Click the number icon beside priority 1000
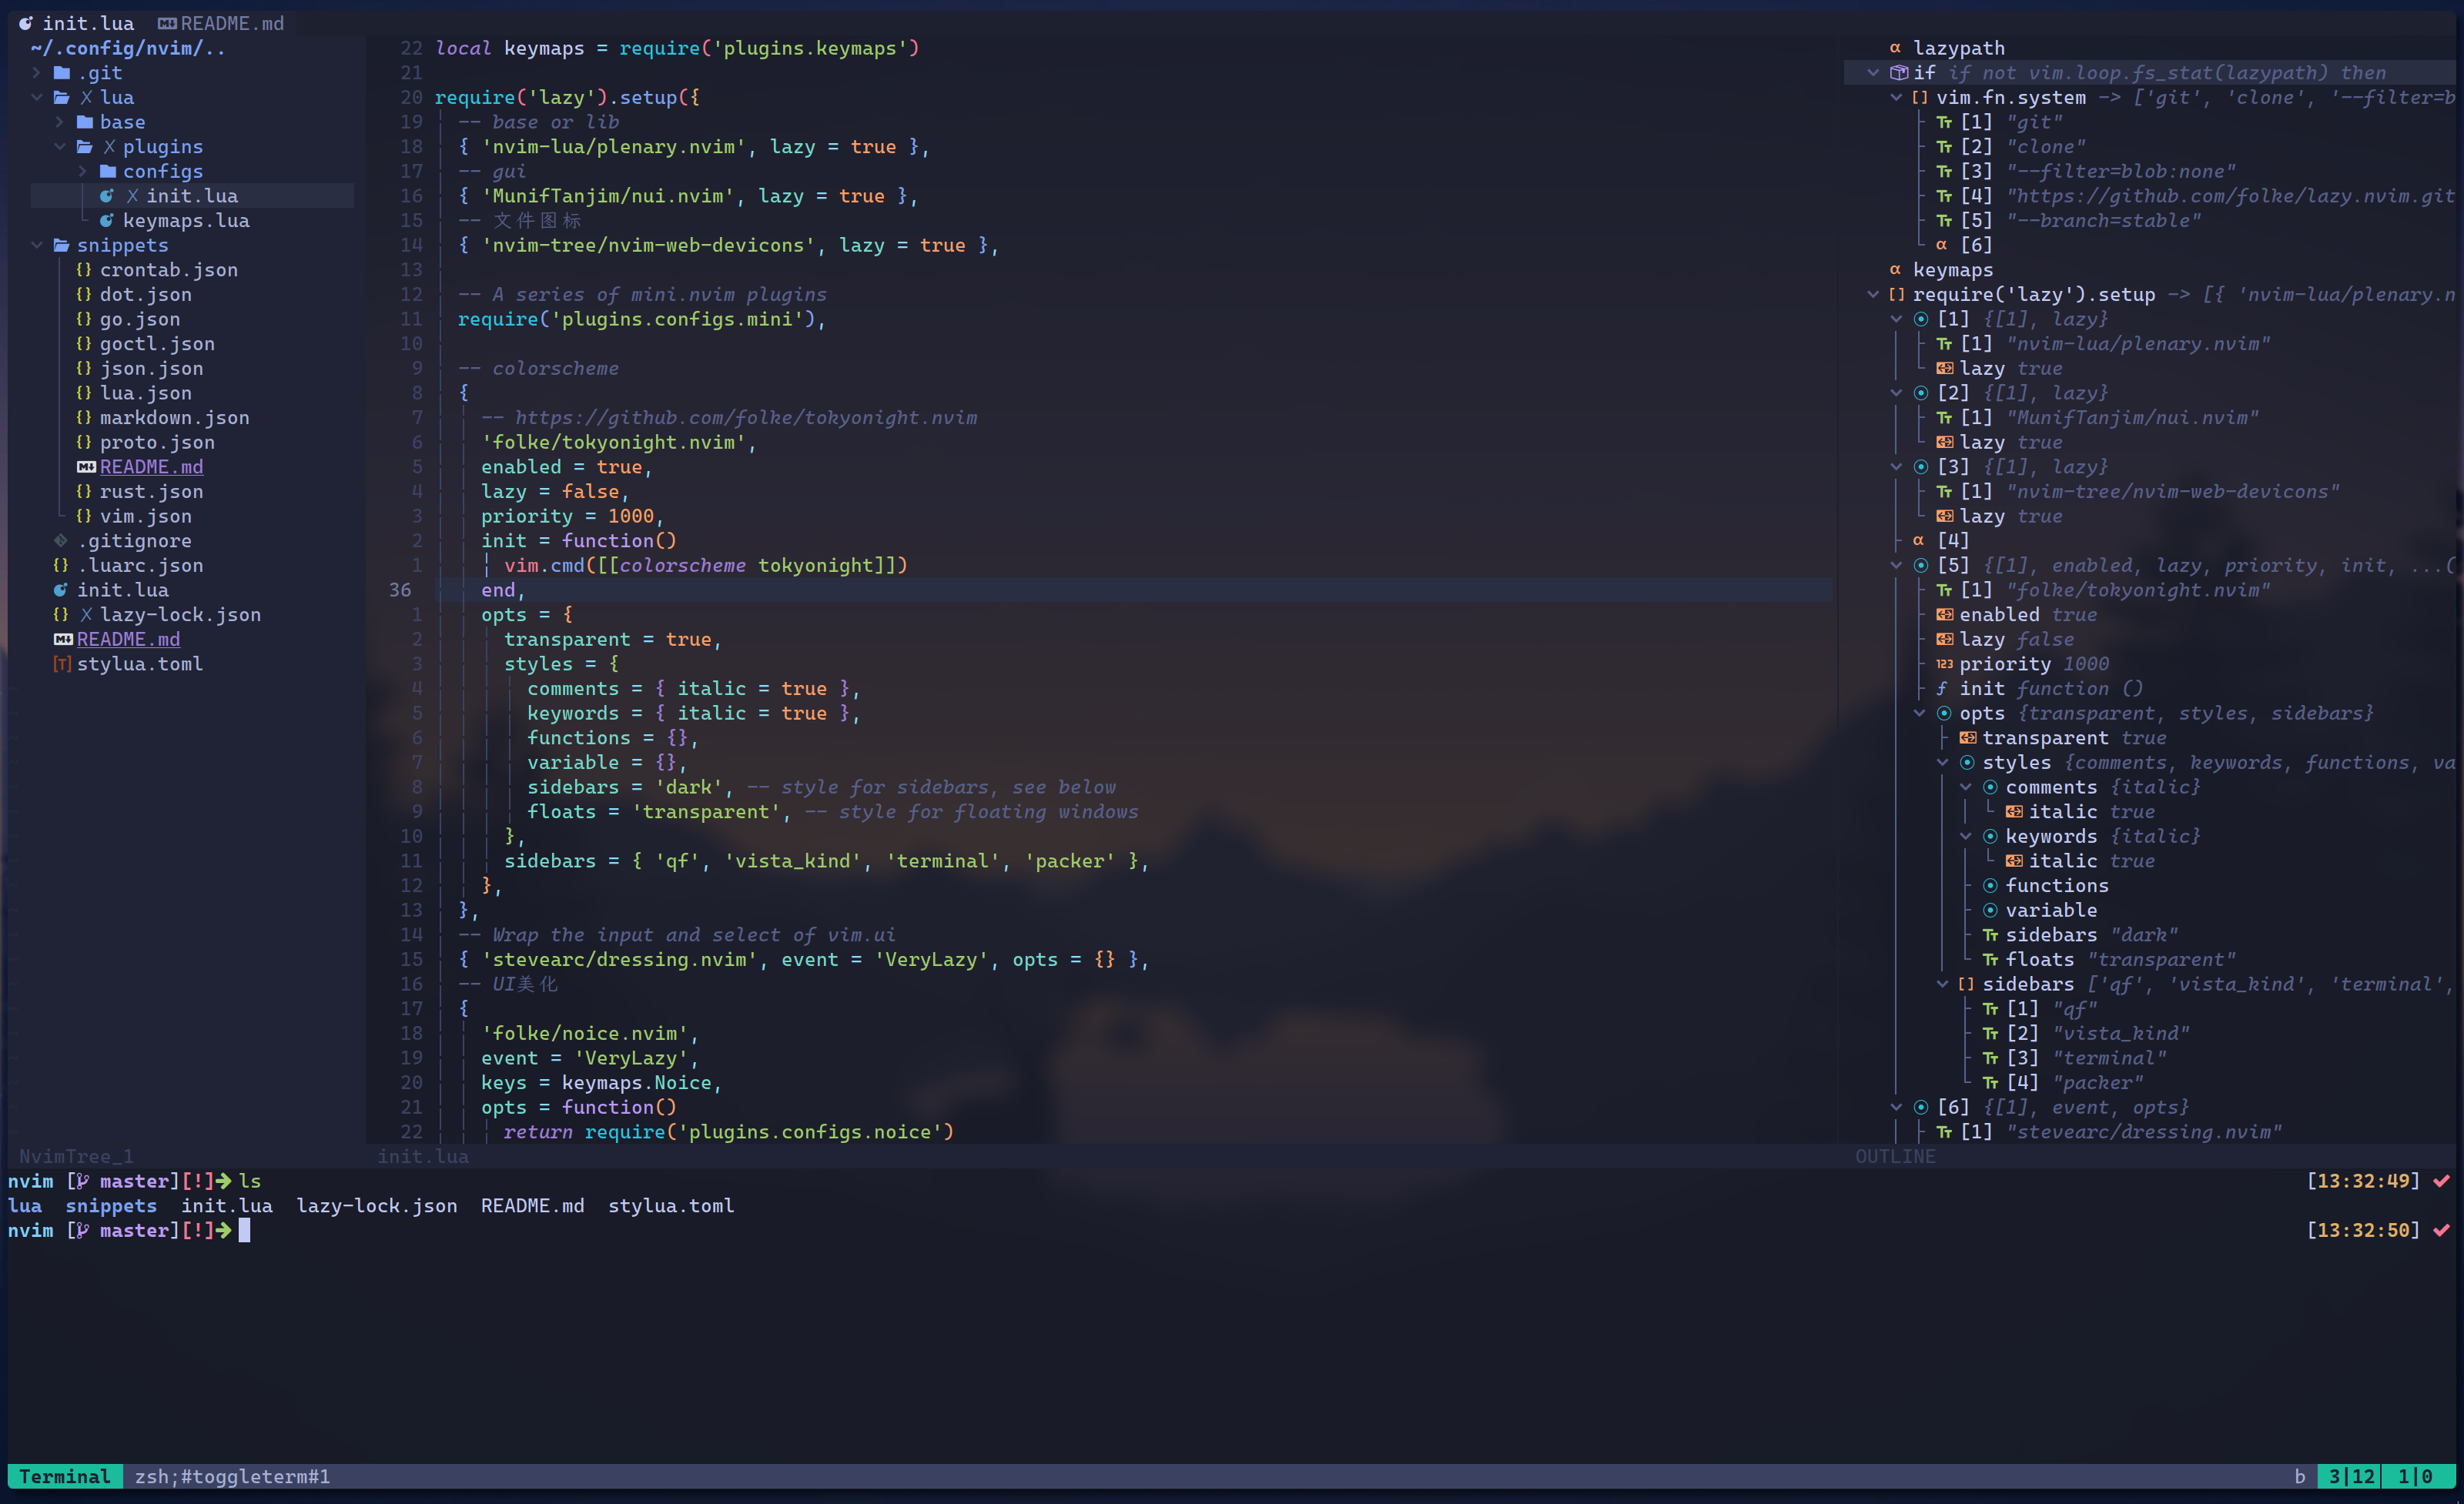This screenshot has height=1504, width=2464. pyautogui.click(x=1944, y=664)
